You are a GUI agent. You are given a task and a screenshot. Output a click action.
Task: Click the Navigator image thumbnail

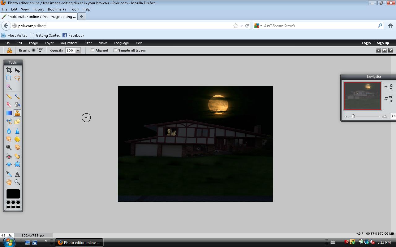tap(363, 96)
